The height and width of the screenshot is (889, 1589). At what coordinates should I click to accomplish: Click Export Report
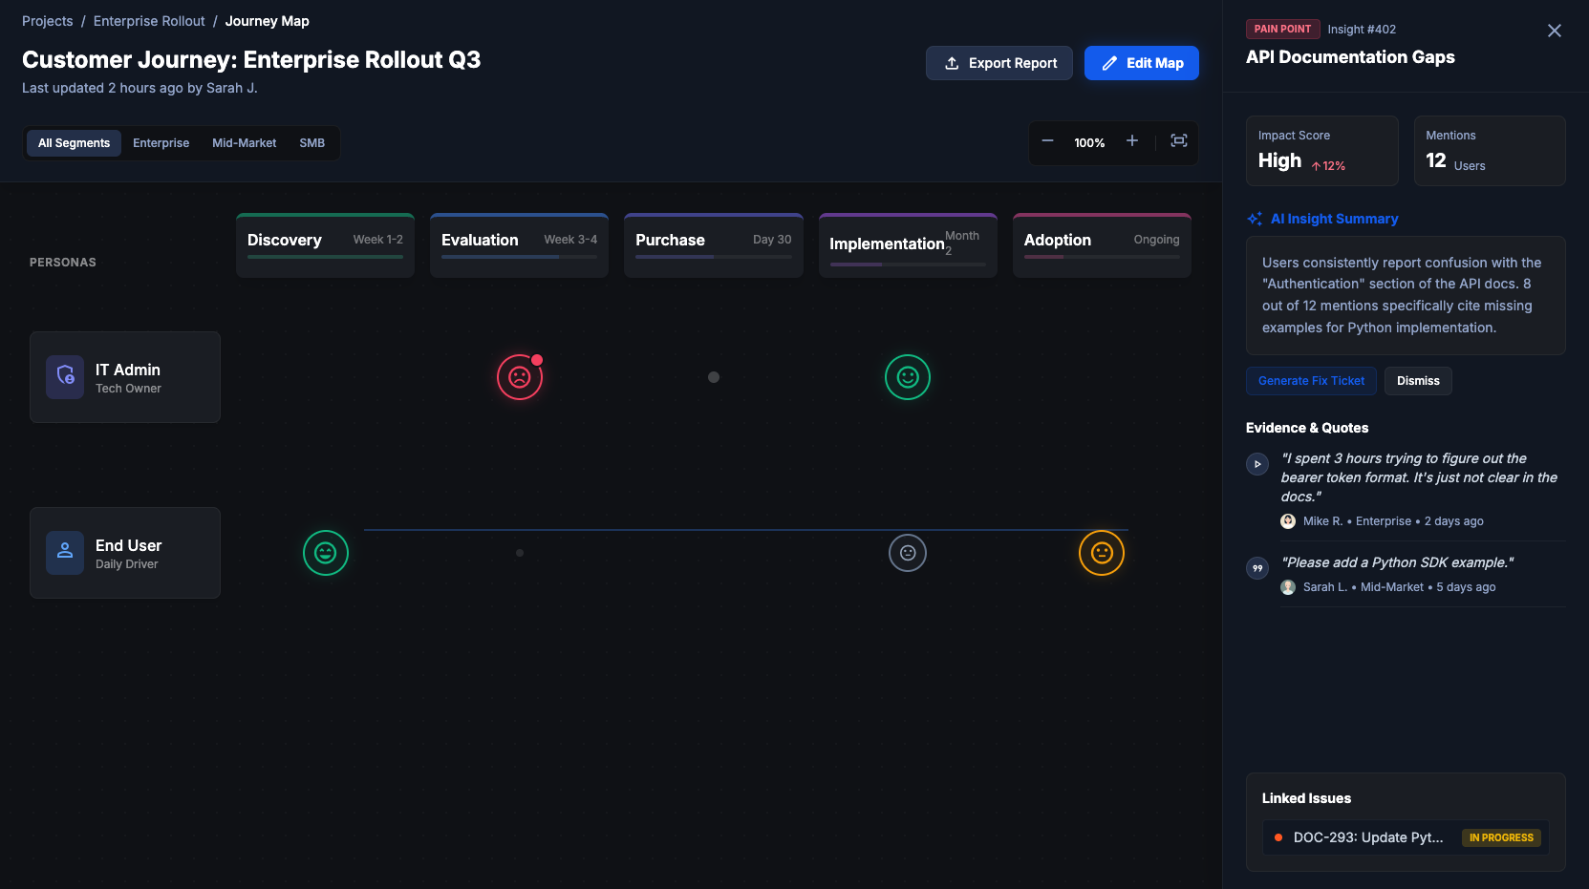(998, 62)
